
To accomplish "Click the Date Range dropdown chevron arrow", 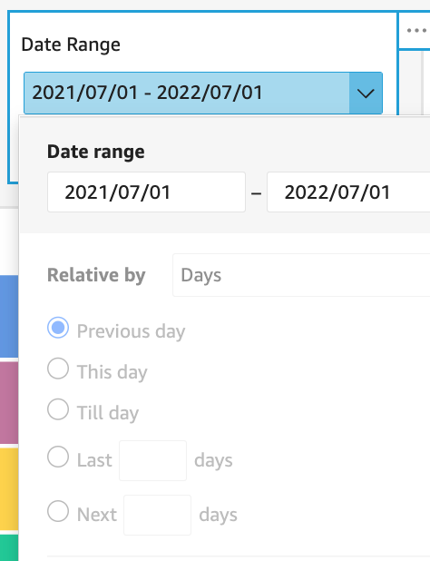I will point(366,93).
